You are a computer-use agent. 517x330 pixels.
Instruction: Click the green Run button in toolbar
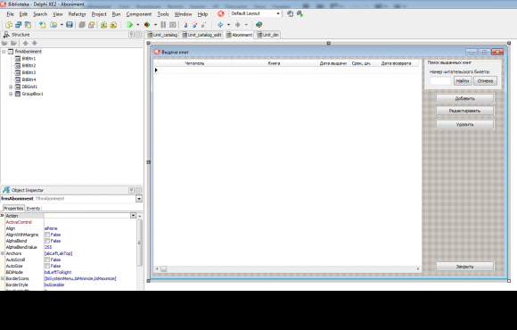[x=130, y=25]
